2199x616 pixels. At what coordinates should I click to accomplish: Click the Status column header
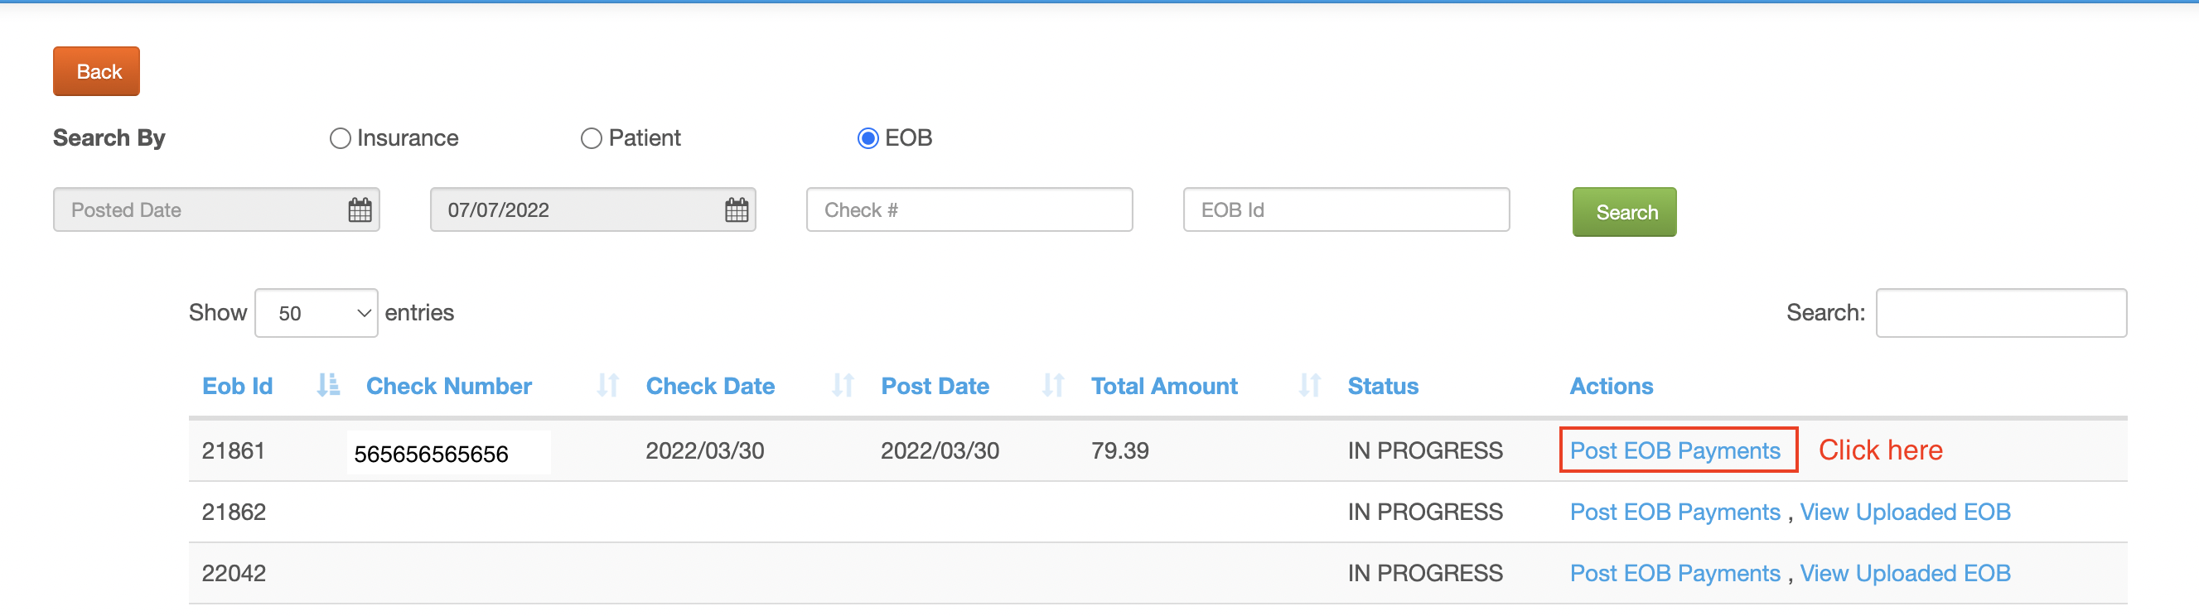pyautogui.click(x=1383, y=387)
